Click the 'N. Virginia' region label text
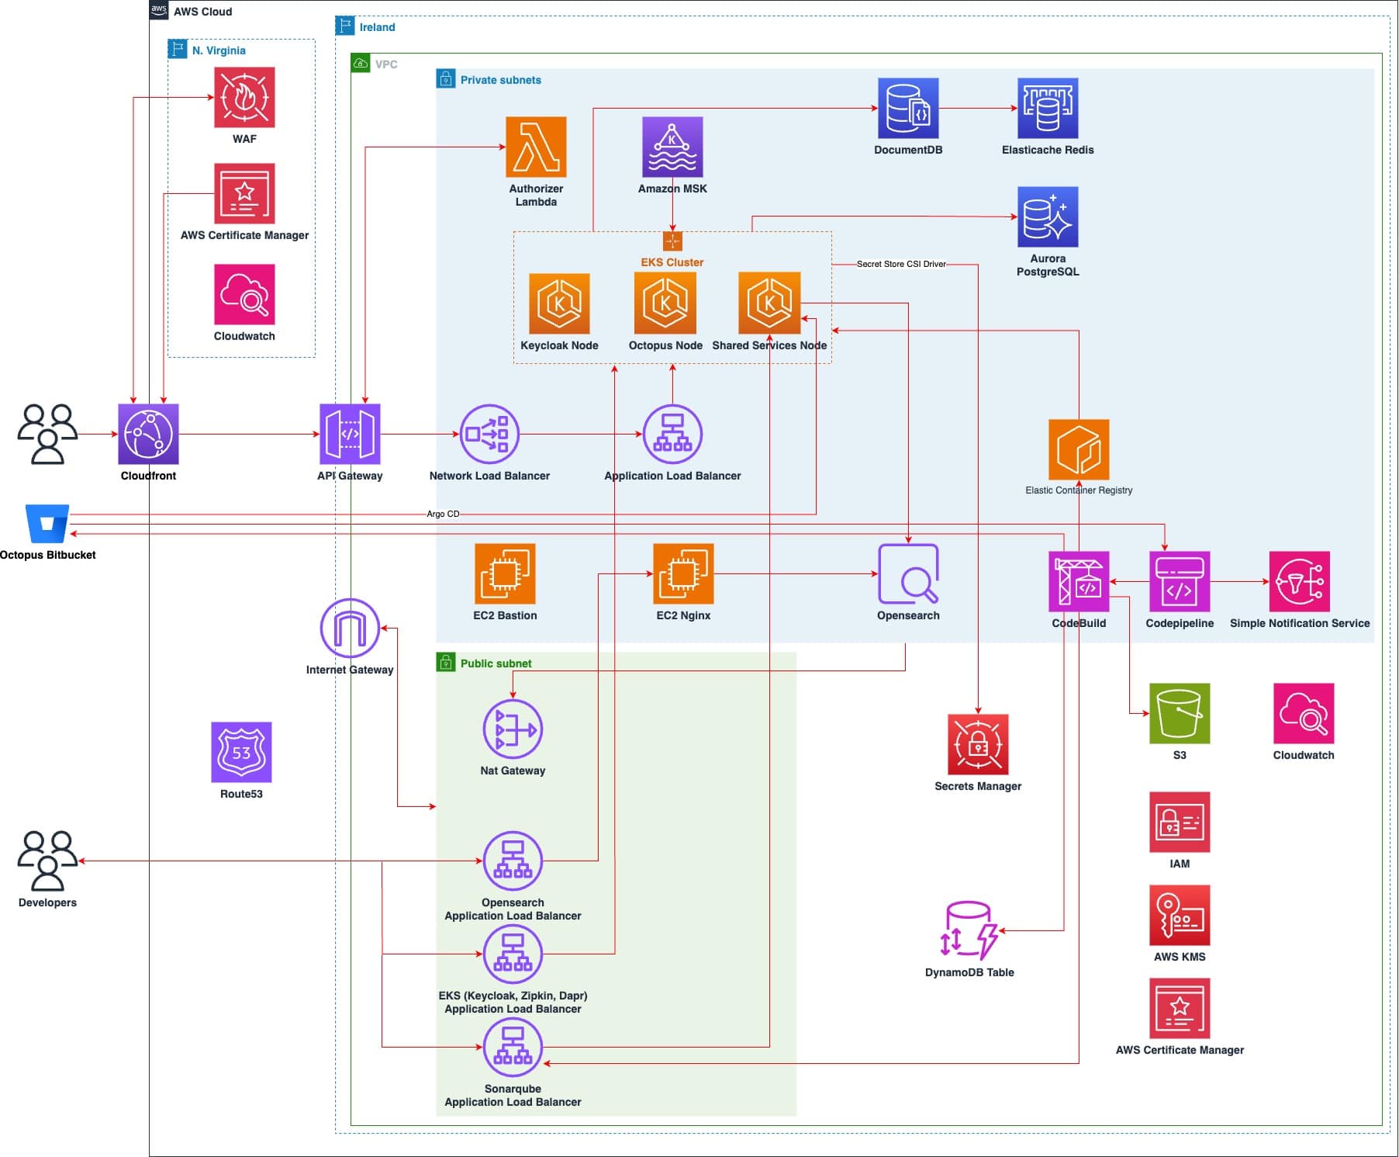 pyautogui.click(x=219, y=50)
